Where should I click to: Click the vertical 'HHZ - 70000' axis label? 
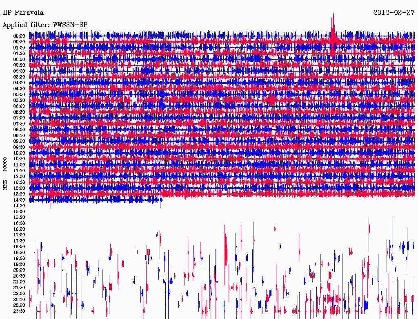(5, 174)
